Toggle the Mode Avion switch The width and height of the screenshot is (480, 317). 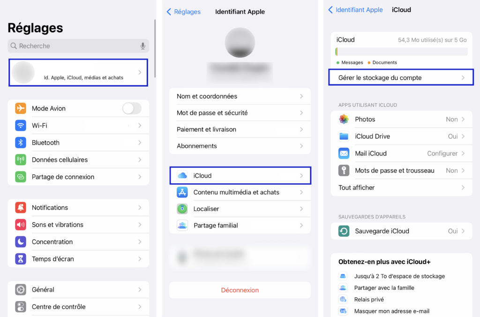pos(132,108)
